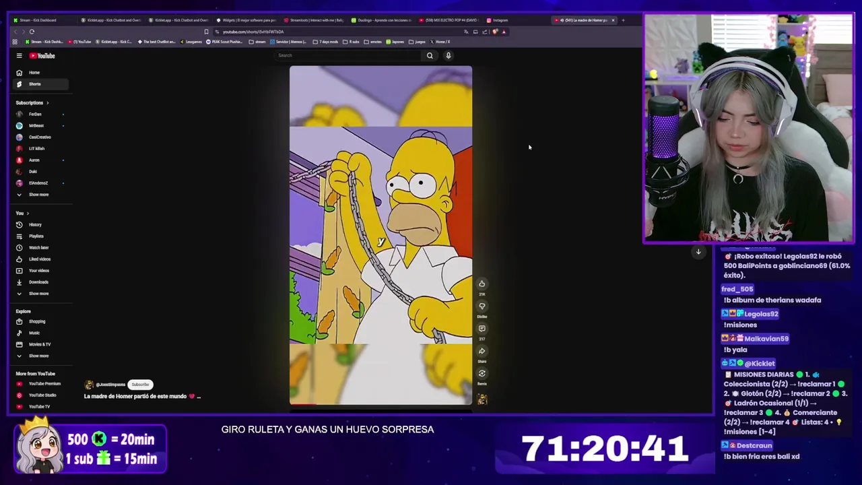Activate voice search microphone

[448, 55]
